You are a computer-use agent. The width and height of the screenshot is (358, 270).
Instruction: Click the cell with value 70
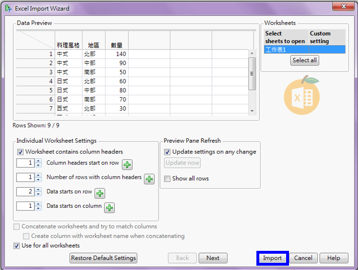(x=116, y=100)
